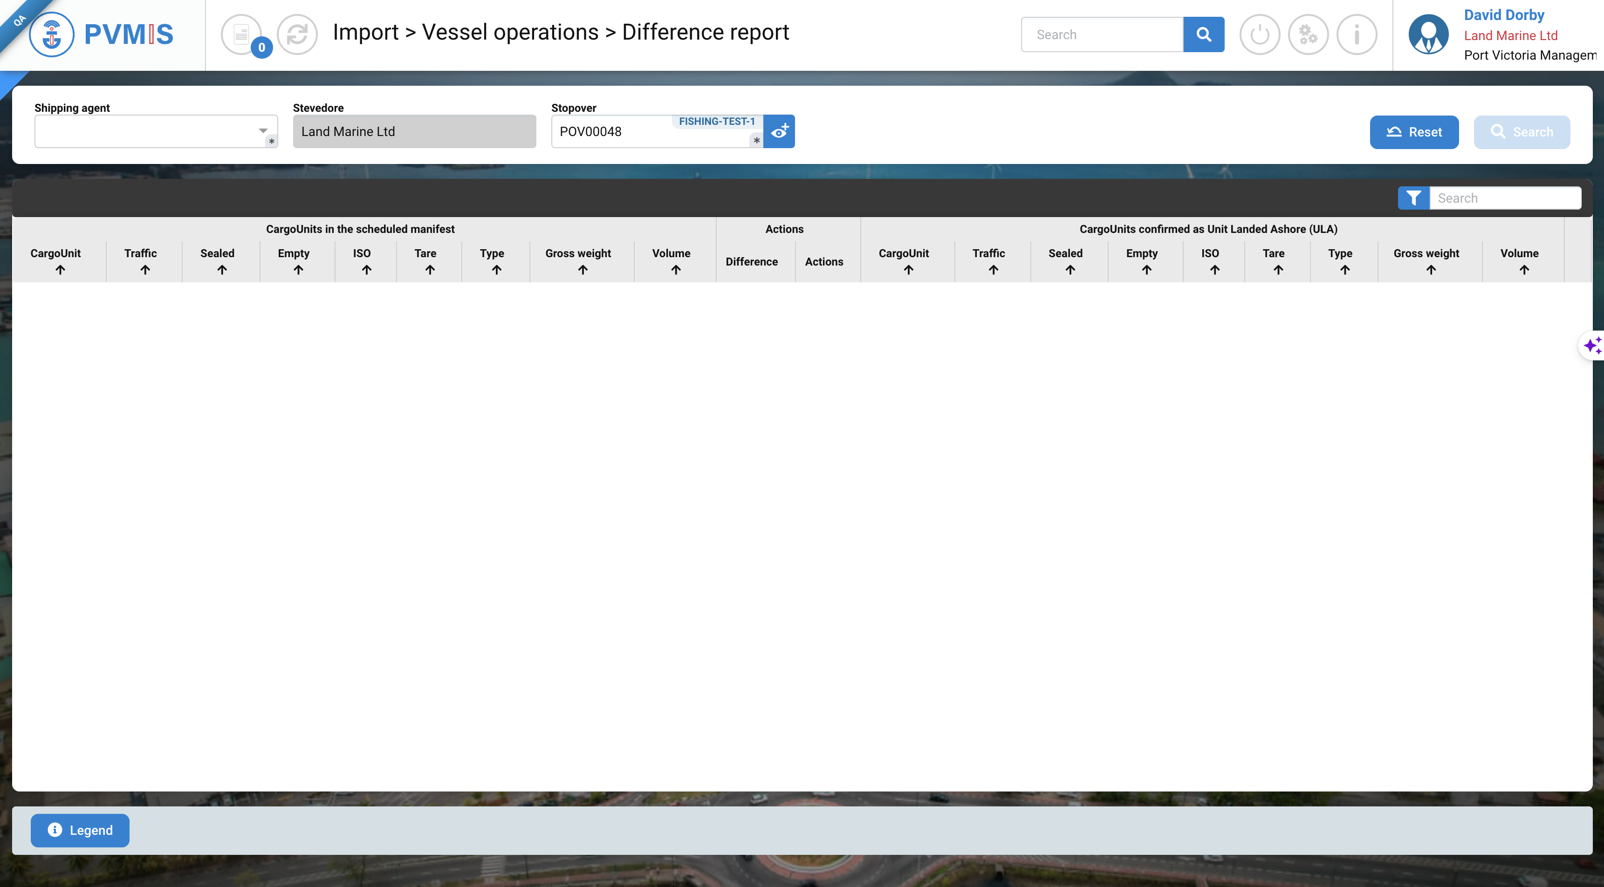Open the Legend button
1604x887 pixels.
80,830
